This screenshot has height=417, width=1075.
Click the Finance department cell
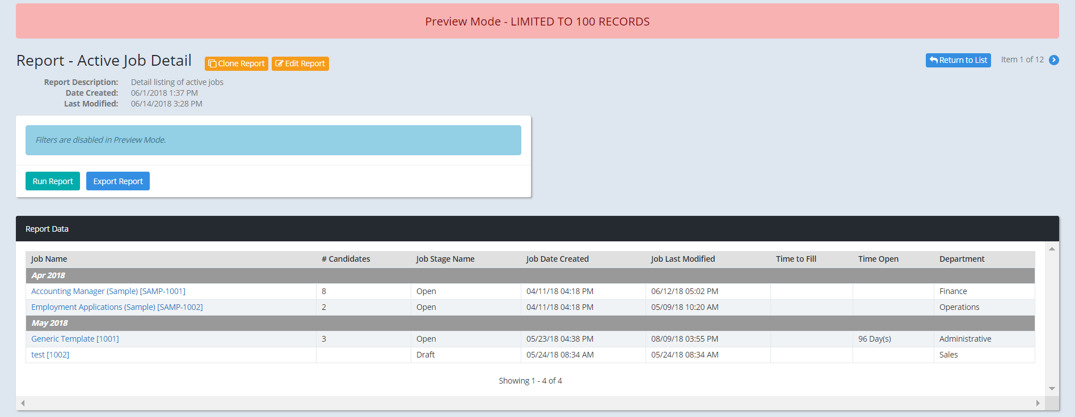pos(984,291)
